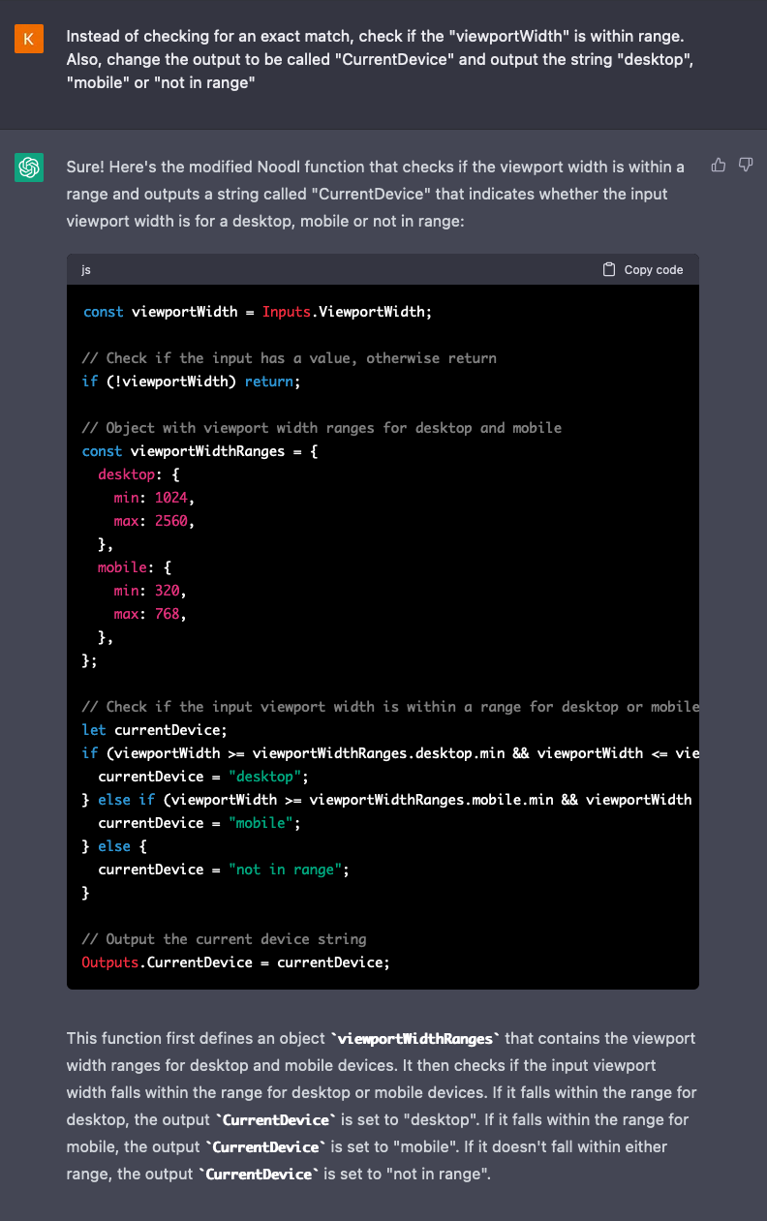Click the "// Output the current device string" comment

(x=224, y=939)
